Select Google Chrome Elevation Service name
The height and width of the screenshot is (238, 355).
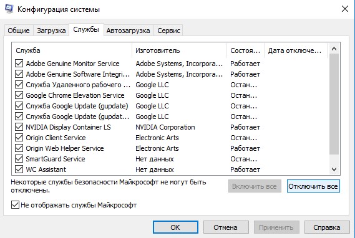pos(75,95)
